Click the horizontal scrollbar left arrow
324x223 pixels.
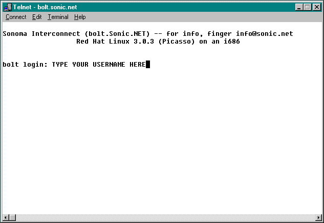click(x=5, y=218)
